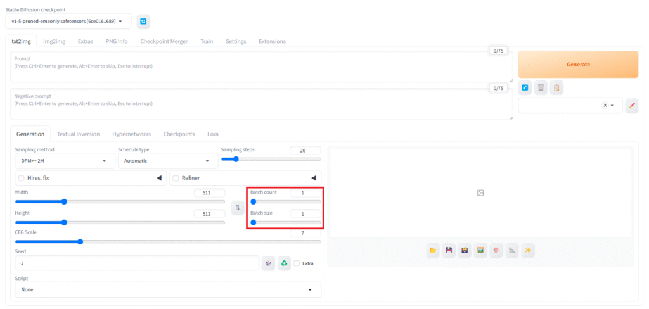Click the clipboard apply-styles icon
The image size is (649, 309).
coord(556,88)
